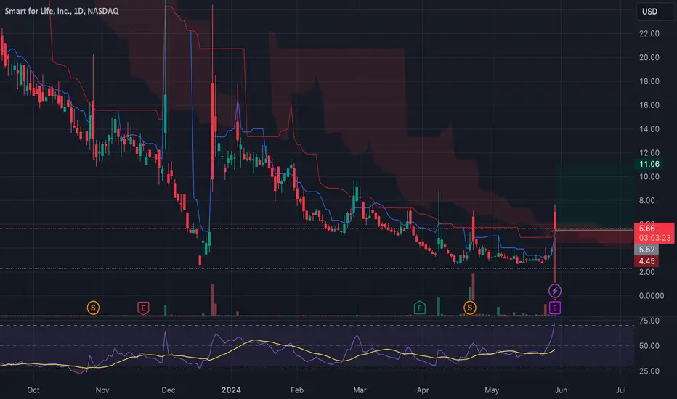
Task: Click the red E earnings marker near mid-November
Action: click(143, 308)
